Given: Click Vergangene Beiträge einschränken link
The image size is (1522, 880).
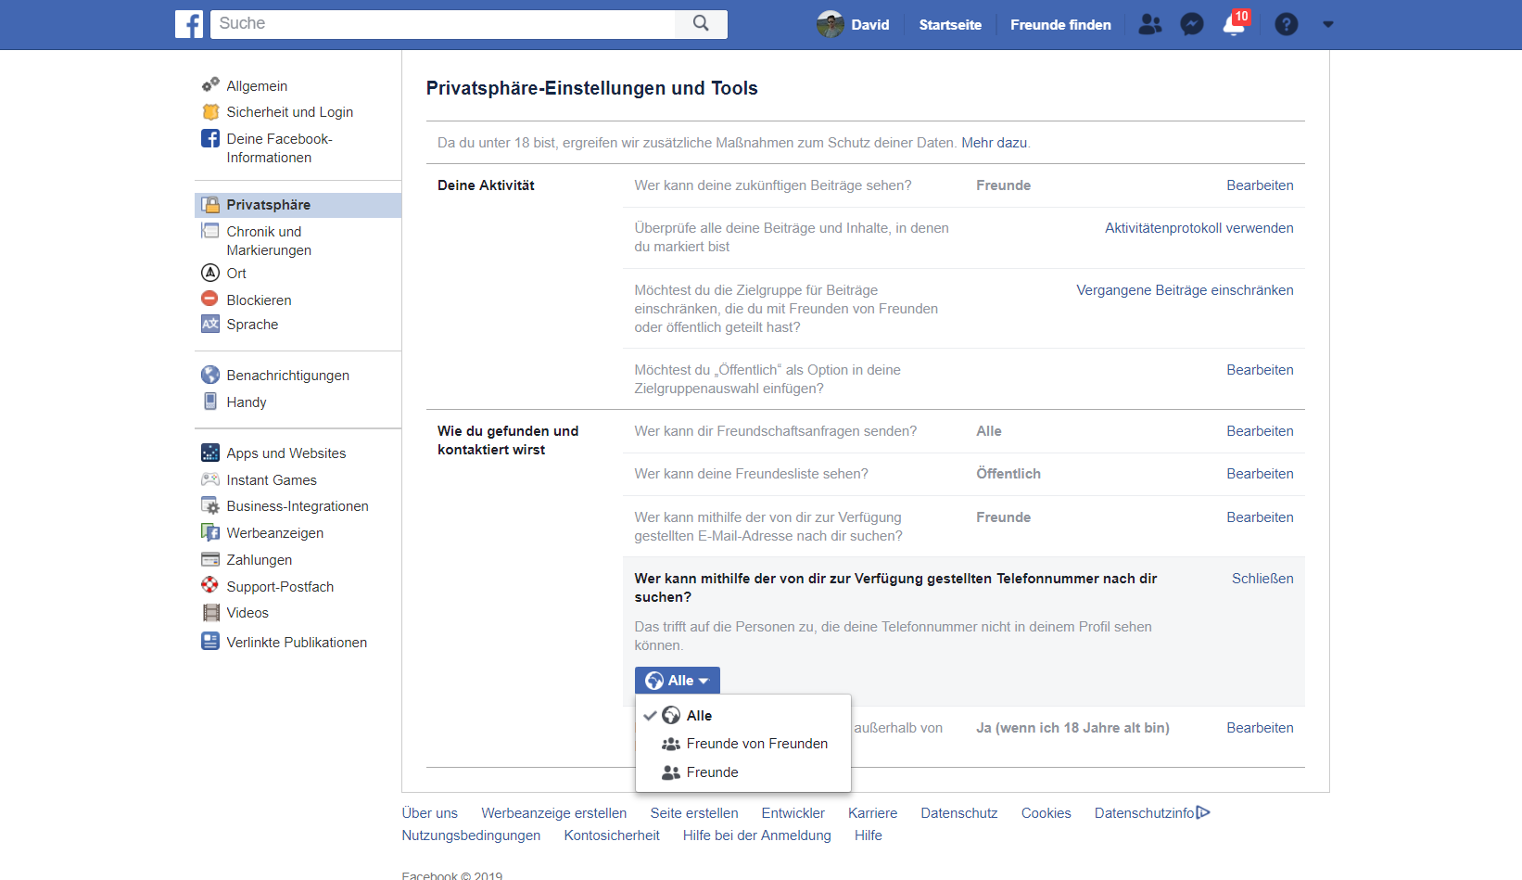Looking at the screenshot, I should (1185, 290).
